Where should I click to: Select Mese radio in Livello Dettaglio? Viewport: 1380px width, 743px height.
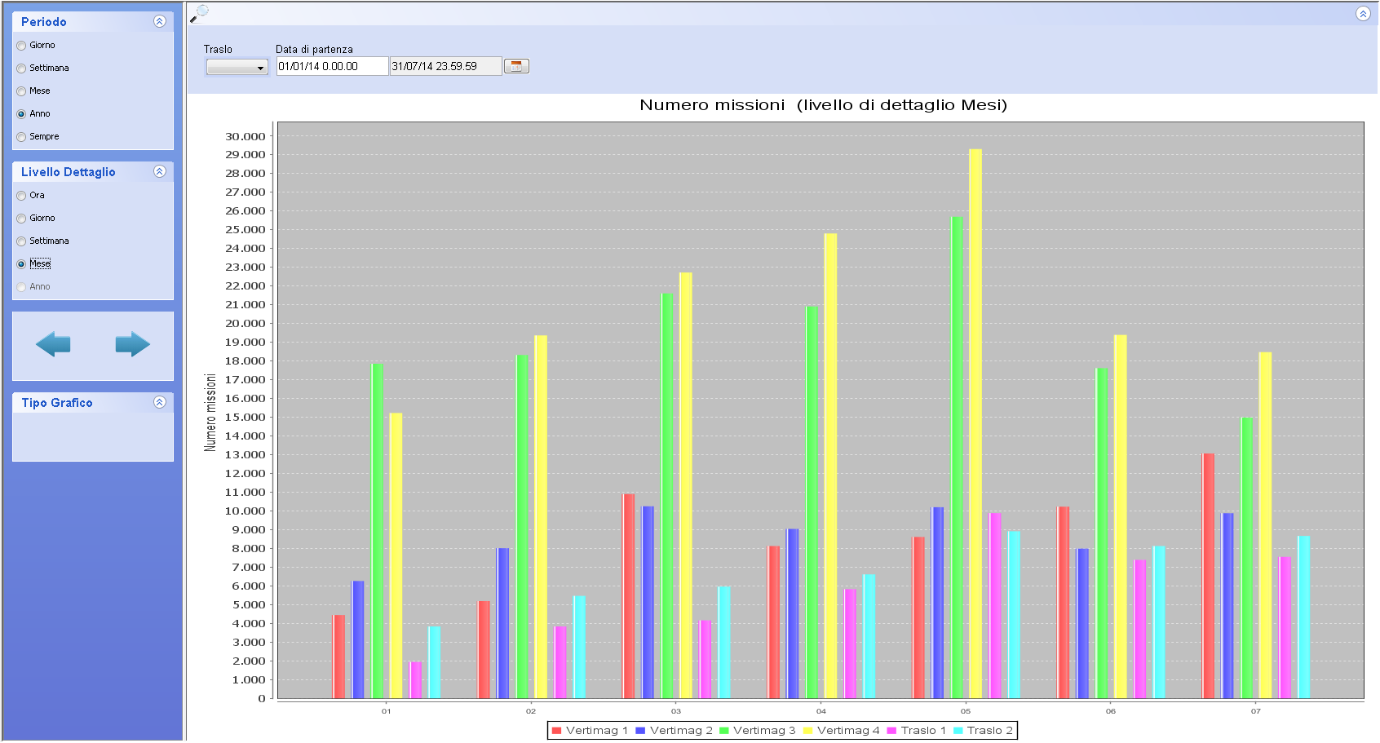tap(21, 264)
